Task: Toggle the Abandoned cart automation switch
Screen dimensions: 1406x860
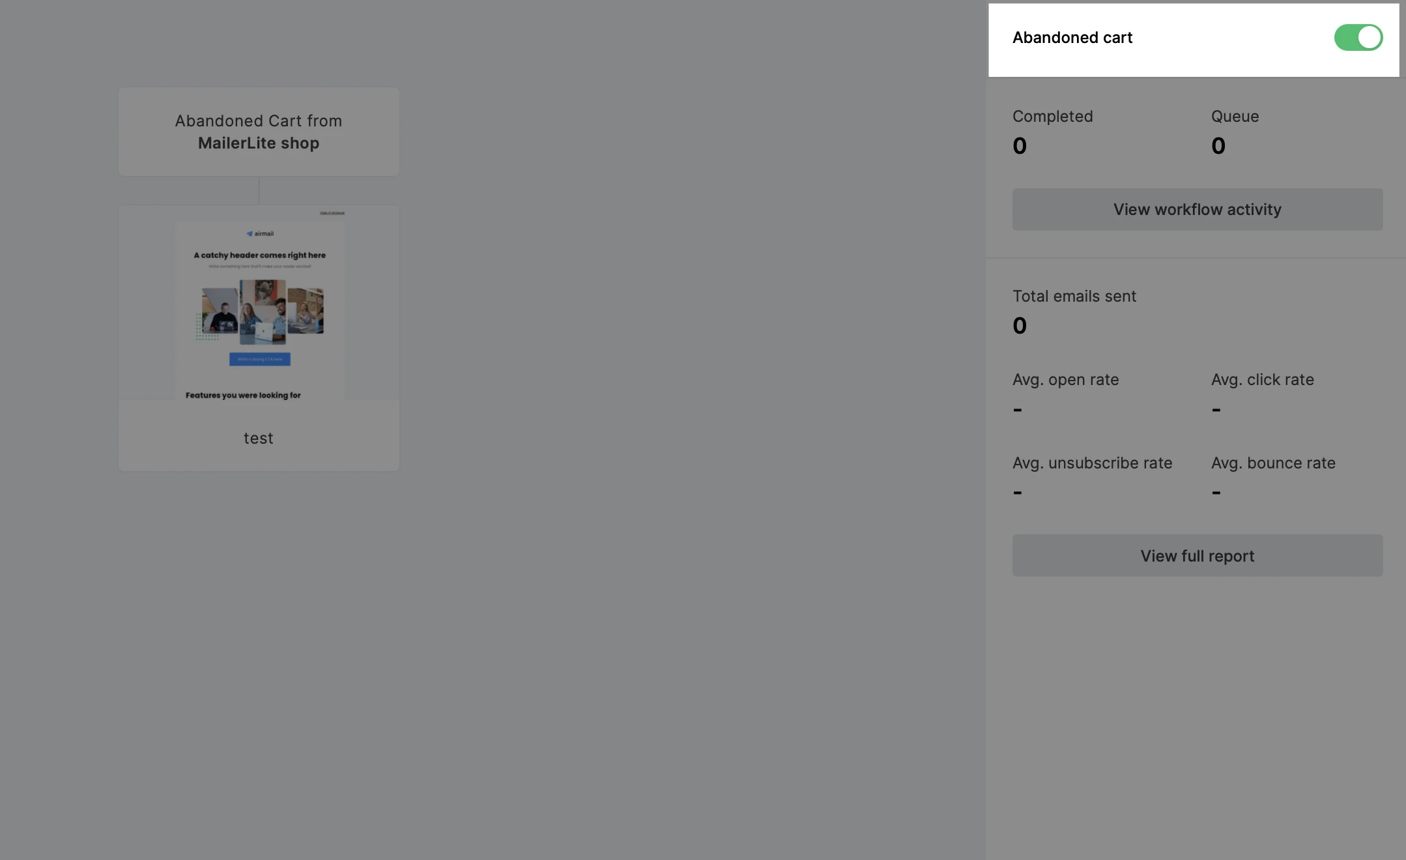Action: [1358, 37]
